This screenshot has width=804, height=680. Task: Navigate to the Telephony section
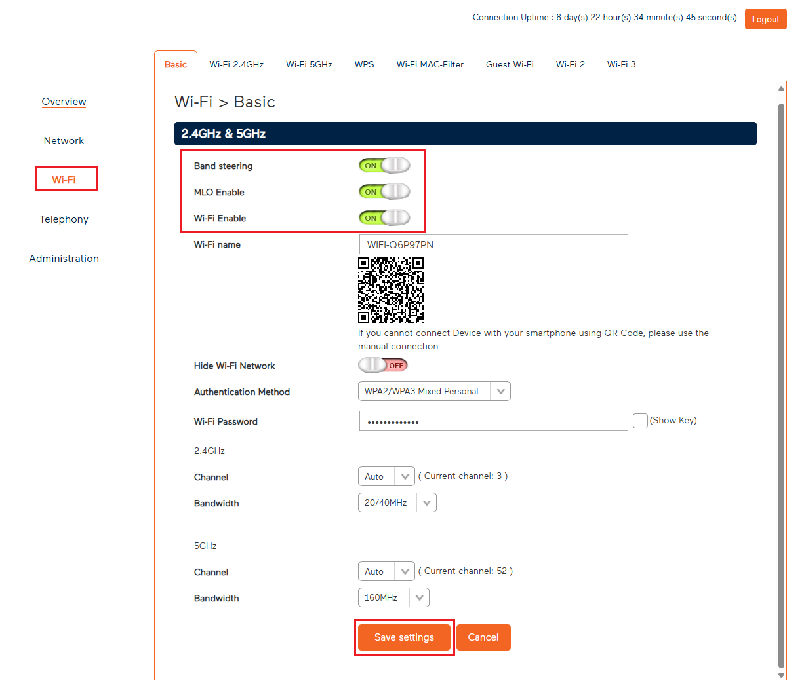(x=64, y=219)
